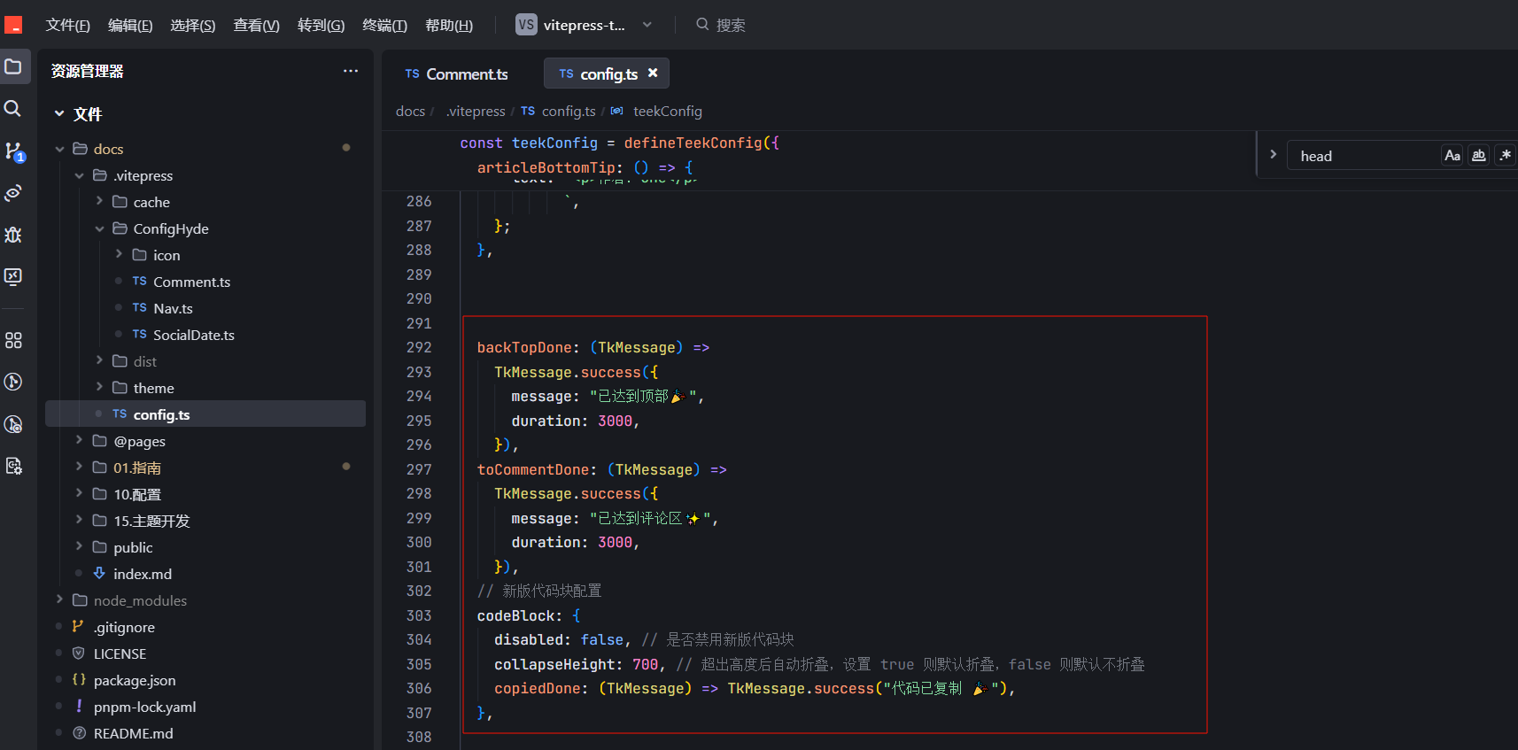Open package.json in the file tree
This screenshot has width=1518, height=750.
tap(135, 680)
